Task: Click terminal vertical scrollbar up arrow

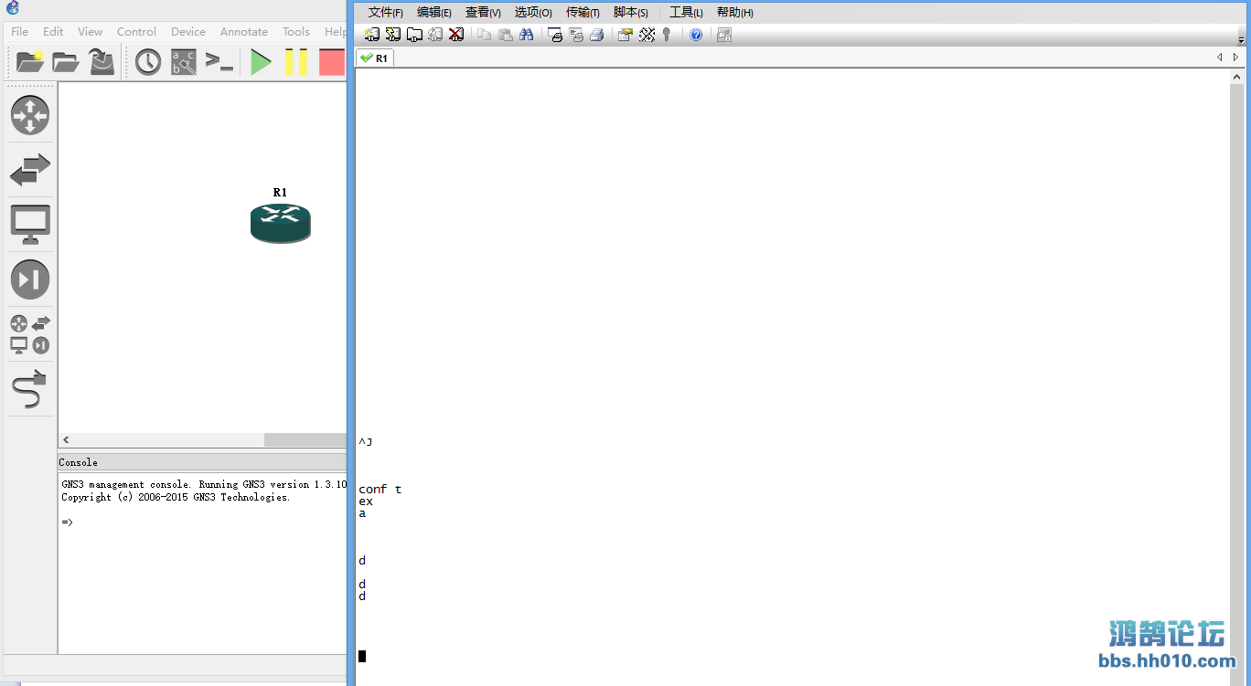Action: point(1237,79)
